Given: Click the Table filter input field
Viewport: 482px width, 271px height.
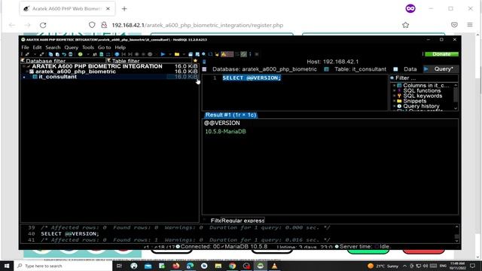Looking at the screenshot, I should tap(152, 61).
